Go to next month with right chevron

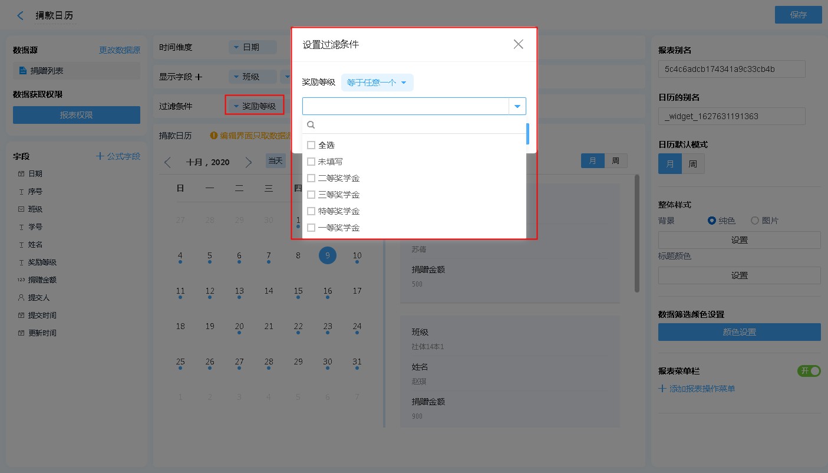point(249,162)
